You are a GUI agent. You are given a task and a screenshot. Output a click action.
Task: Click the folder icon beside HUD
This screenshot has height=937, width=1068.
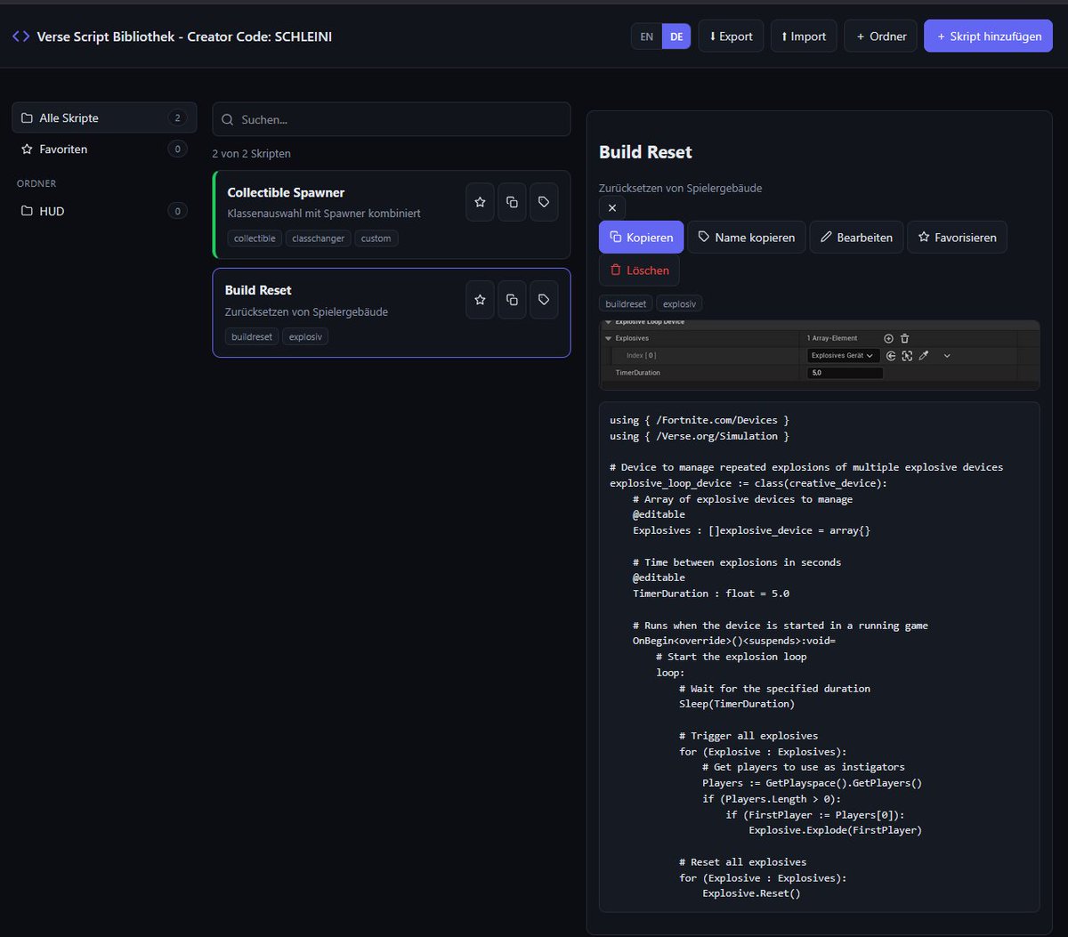[x=27, y=211]
